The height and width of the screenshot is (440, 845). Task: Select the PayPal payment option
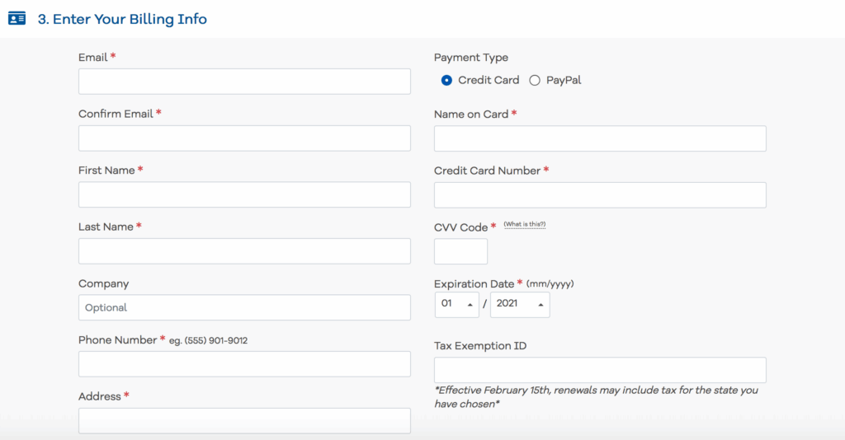tap(535, 80)
